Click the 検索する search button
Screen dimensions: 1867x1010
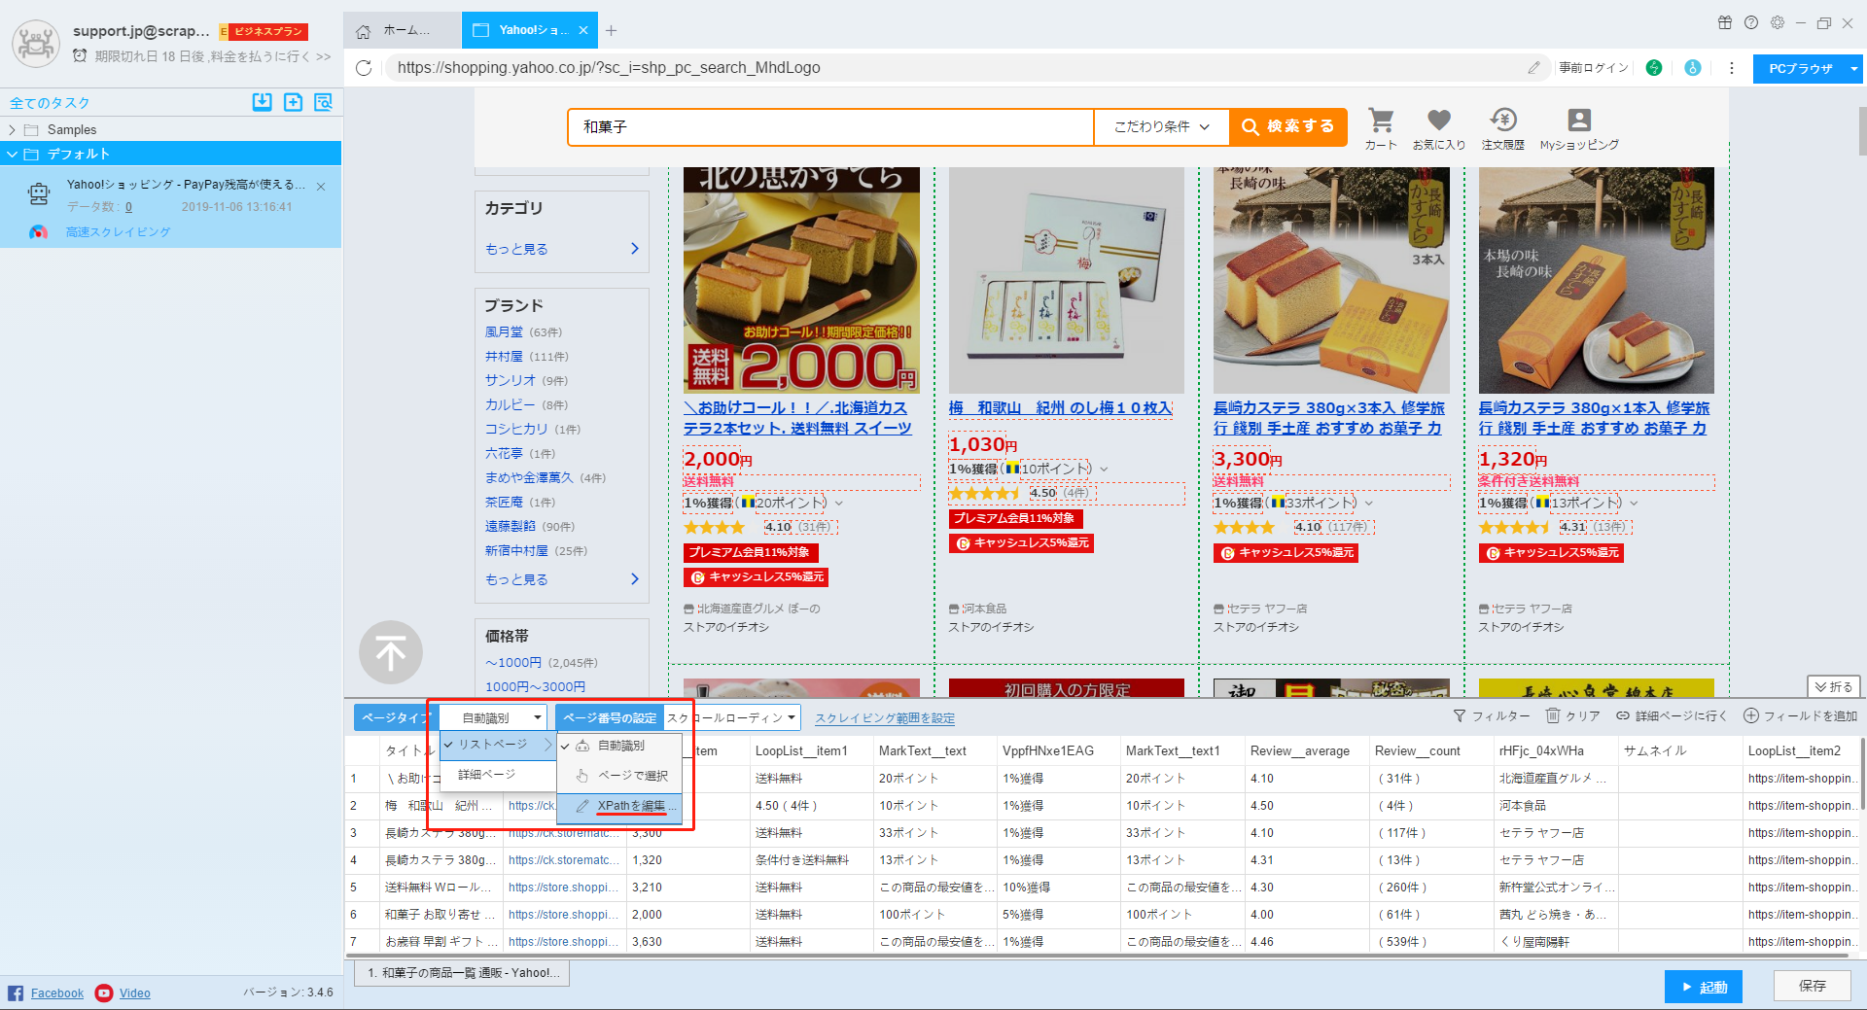pos(1288,126)
